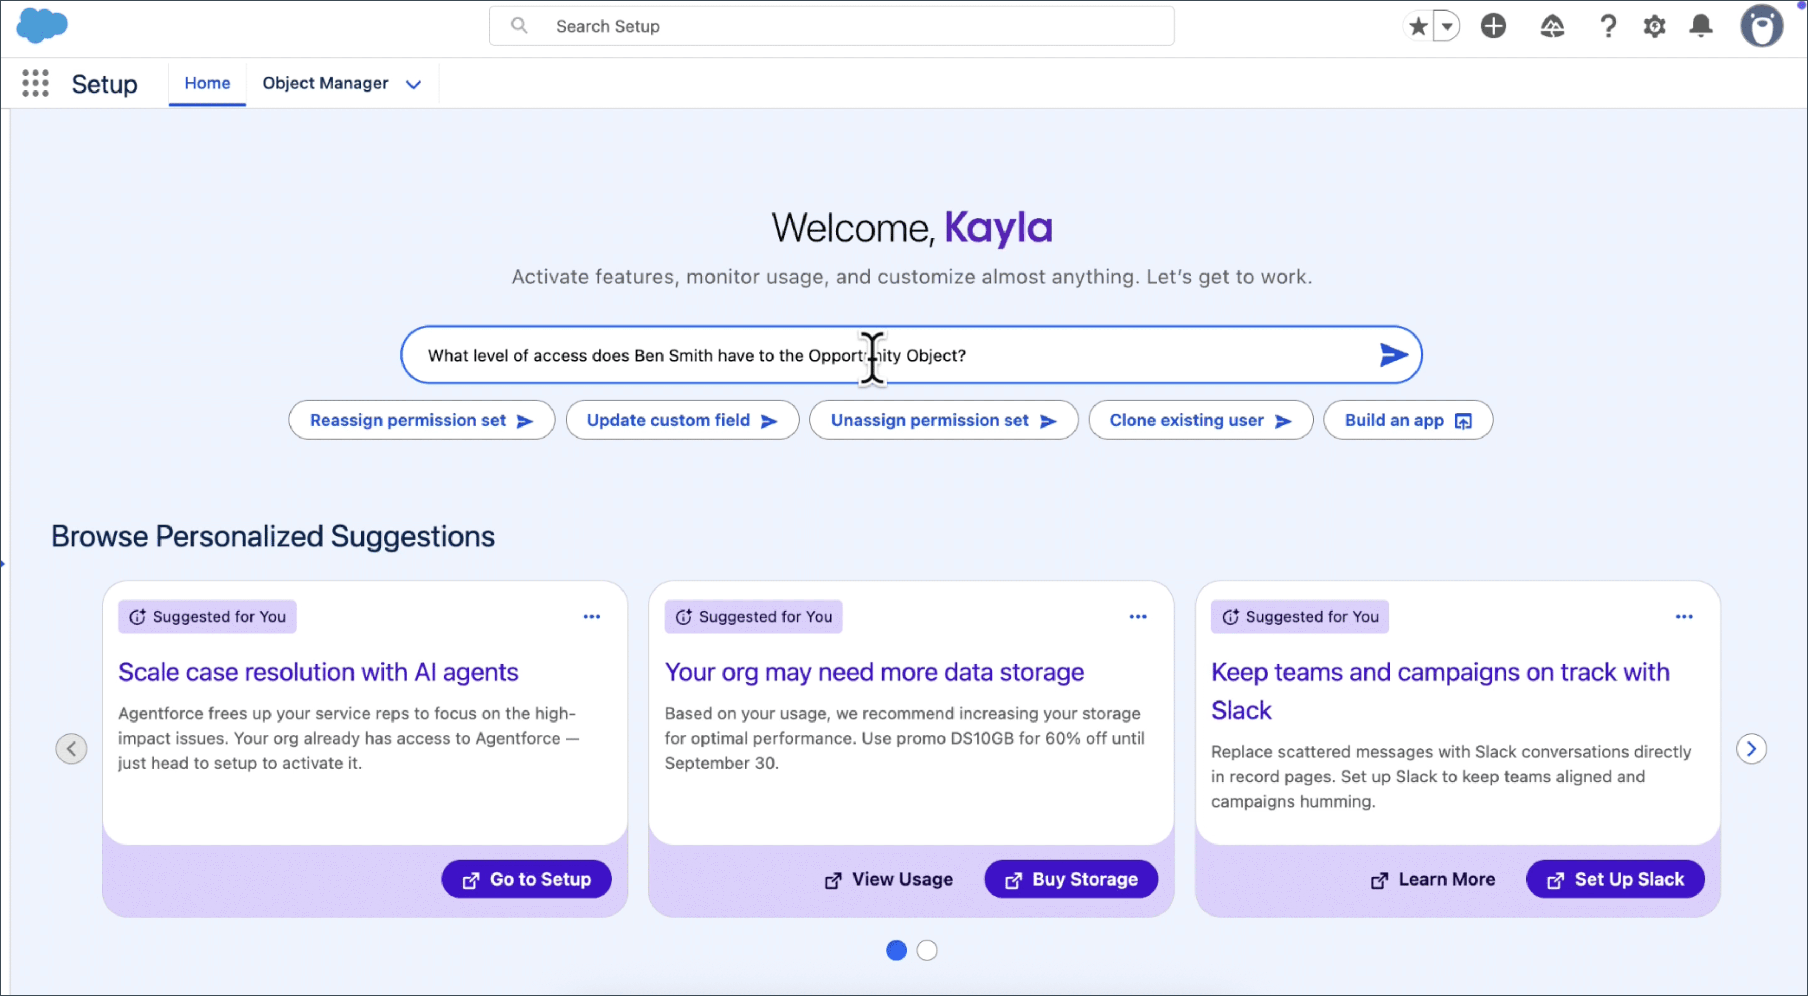Select the first carousel page dot
Image resolution: width=1808 pixels, height=996 pixels.
(896, 950)
